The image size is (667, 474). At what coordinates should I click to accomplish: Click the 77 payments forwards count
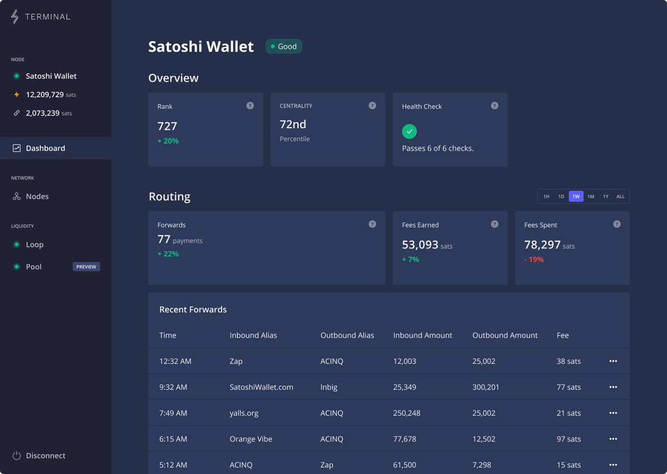[180, 240]
